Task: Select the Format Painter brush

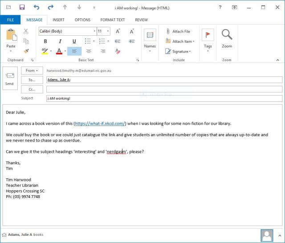Action: [26, 51]
